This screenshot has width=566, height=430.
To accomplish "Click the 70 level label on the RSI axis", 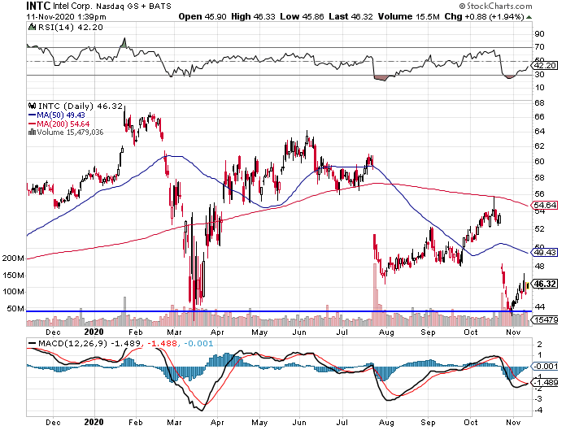I will click(x=540, y=47).
